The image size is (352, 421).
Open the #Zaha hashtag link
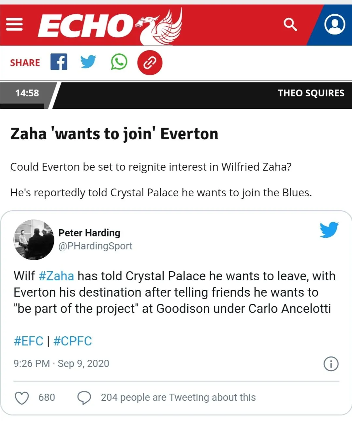[x=56, y=276]
